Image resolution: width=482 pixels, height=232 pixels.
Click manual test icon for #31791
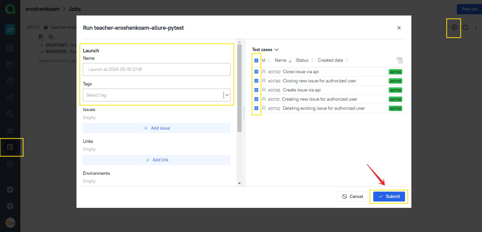[264, 99]
